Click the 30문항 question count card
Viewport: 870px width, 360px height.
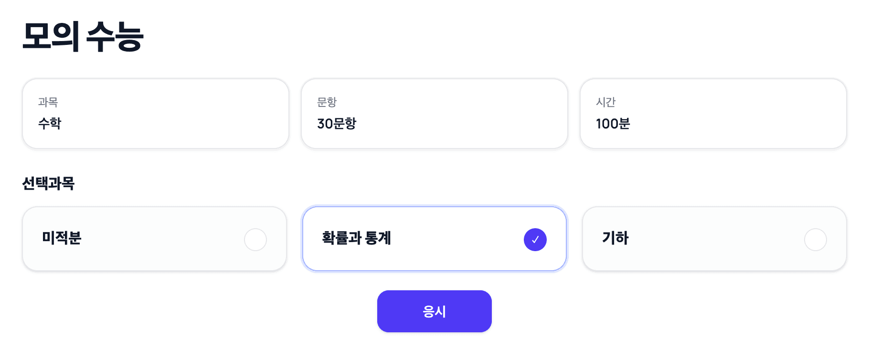coord(434,113)
